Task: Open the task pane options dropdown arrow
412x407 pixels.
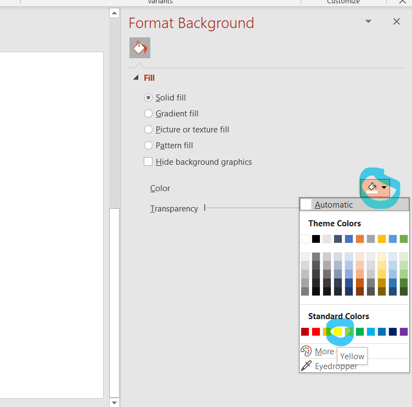Action: (x=368, y=22)
